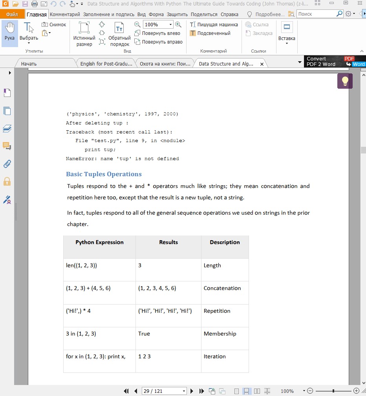
Task: Close the Data Structure and Alg... tab
Action: coord(262,64)
